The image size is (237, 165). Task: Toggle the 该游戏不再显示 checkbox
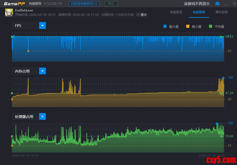(x=181, y=4)
